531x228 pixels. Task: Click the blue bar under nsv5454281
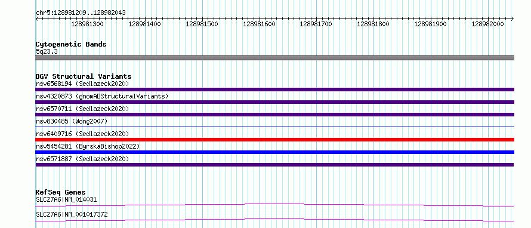tap(275, 152)
